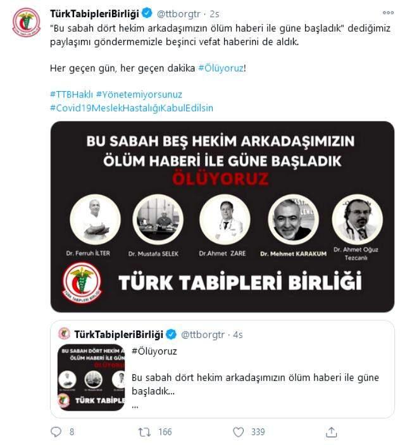
Task: Click the verified badge beside main account name
Action: (147, 13)
